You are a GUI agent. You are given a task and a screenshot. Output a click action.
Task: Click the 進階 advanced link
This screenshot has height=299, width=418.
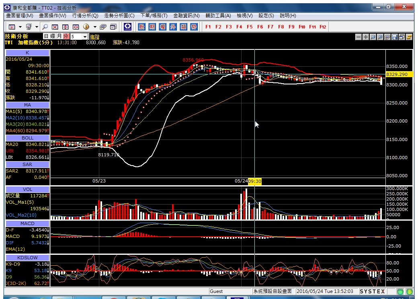(94, 37)
